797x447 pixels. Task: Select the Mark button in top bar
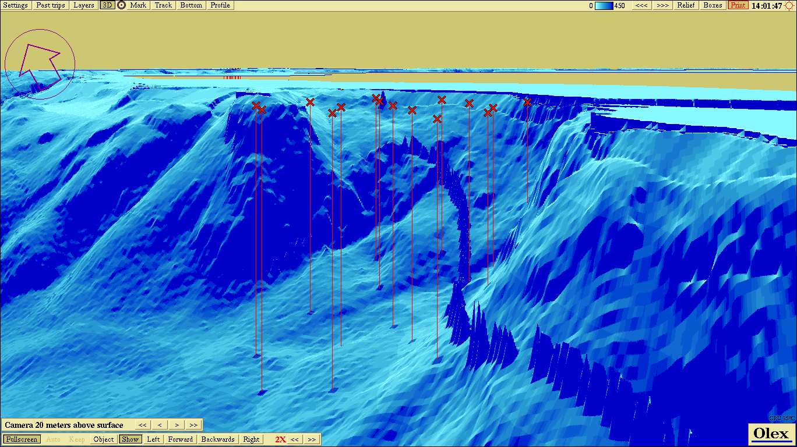[139, 5]
